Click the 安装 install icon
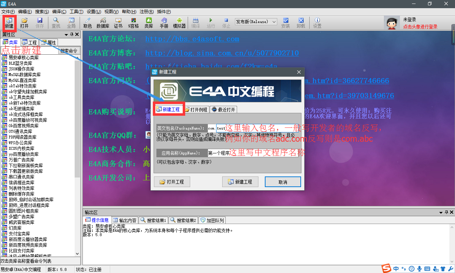This screenshot has width=455, height=273. [x=285, y=23]
